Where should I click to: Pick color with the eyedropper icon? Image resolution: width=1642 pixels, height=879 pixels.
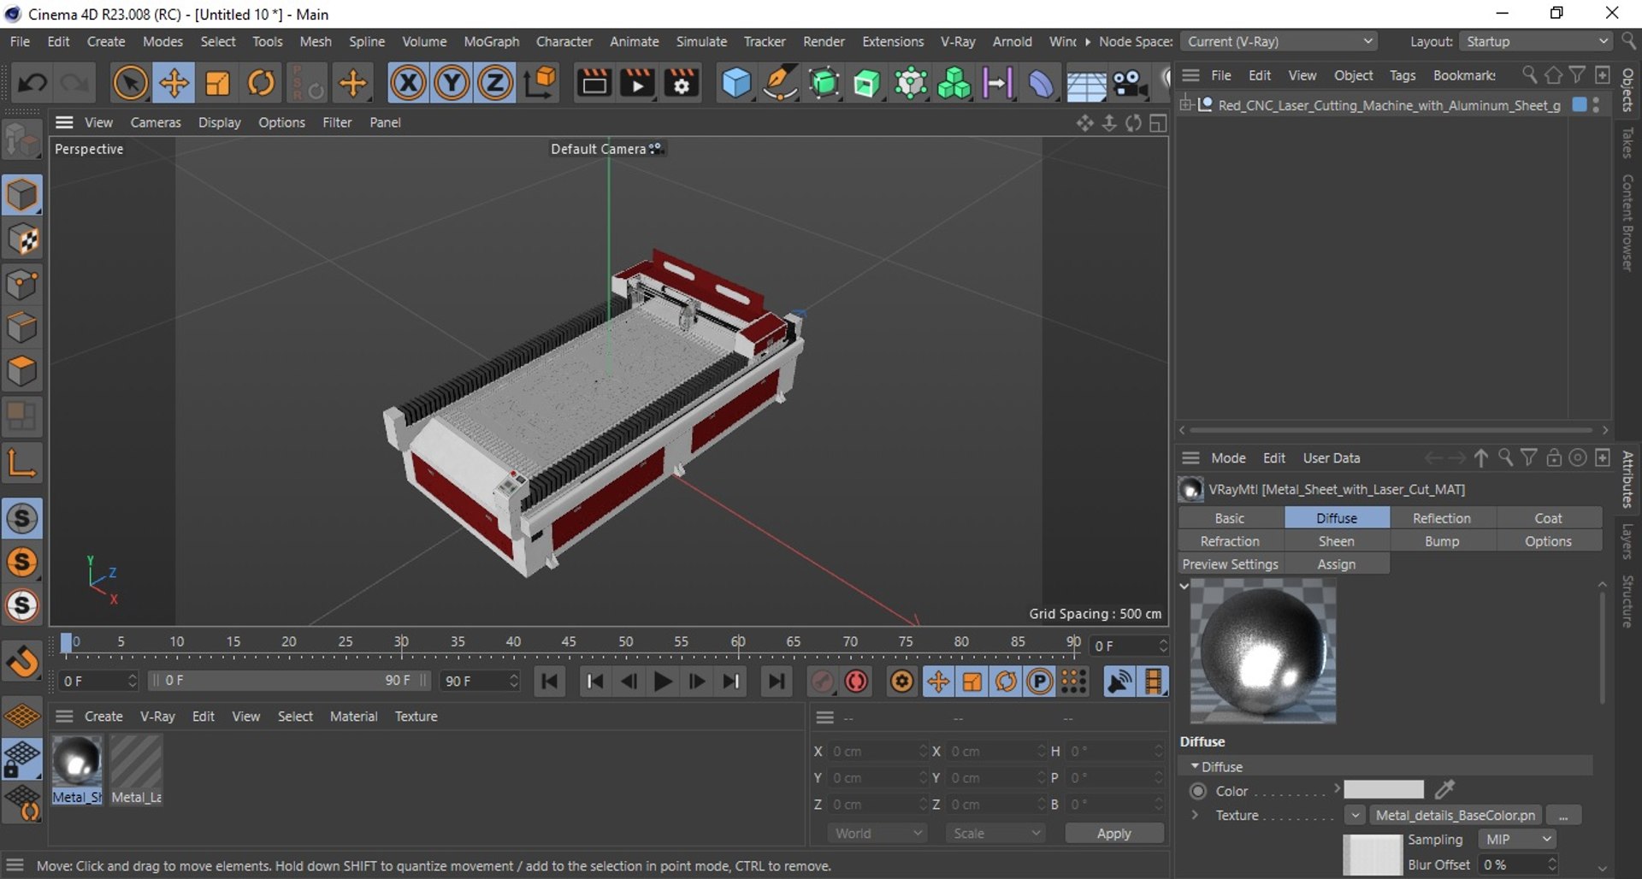click(1444, 789)
